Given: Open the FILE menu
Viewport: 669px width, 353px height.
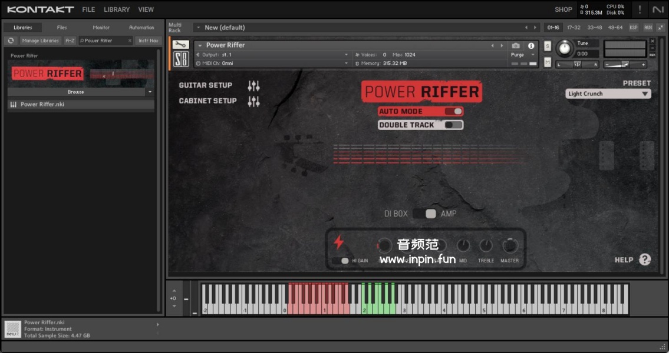Looking at the screenshot, I should click(88, 9).
